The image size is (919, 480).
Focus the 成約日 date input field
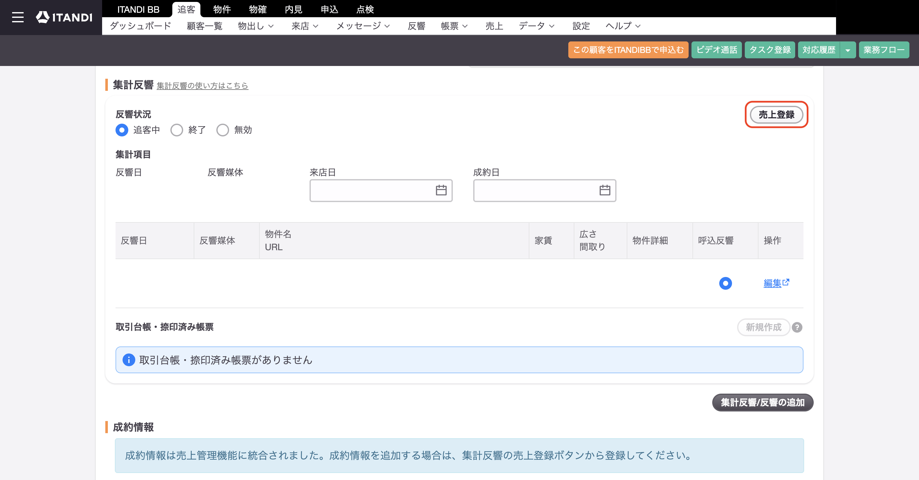pos(544,191)
